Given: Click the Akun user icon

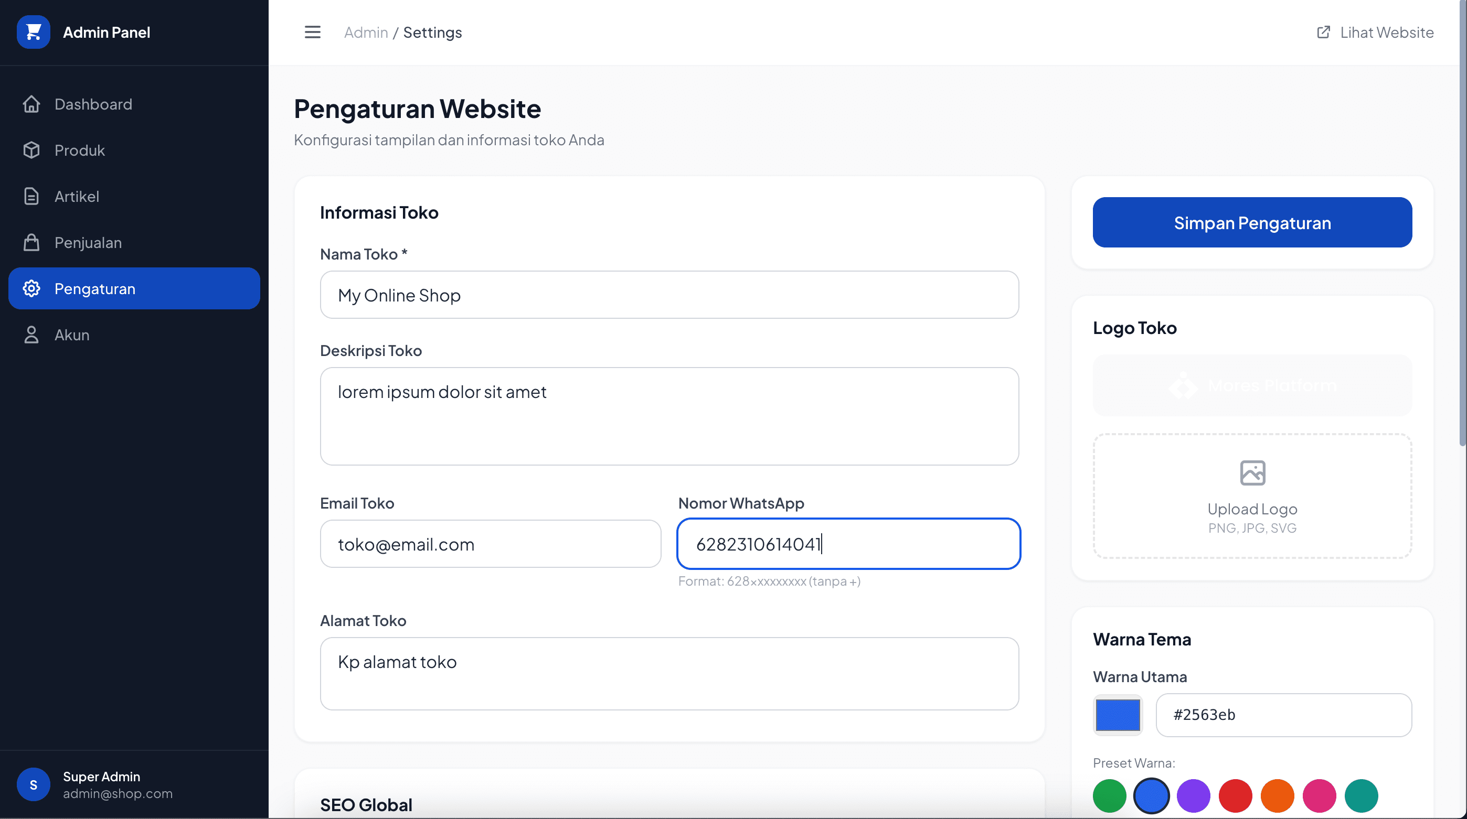Looking at the screenshot, I should [x=31, y=335].
